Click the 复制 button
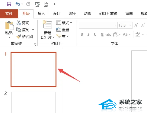The image size is (147, 113). click(x=23, y=30)
